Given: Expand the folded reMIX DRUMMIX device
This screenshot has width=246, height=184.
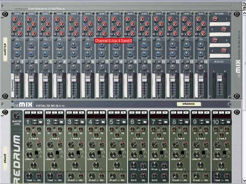Looking at the screenshot, I should click(2, 104).
